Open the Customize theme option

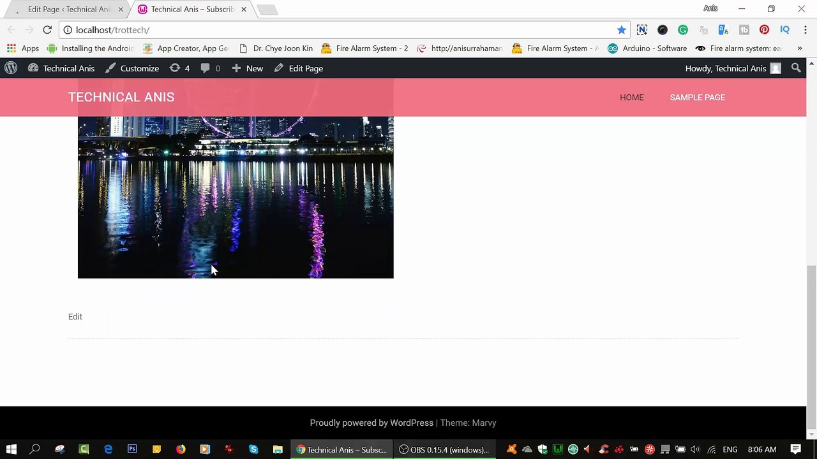[132, 68]
